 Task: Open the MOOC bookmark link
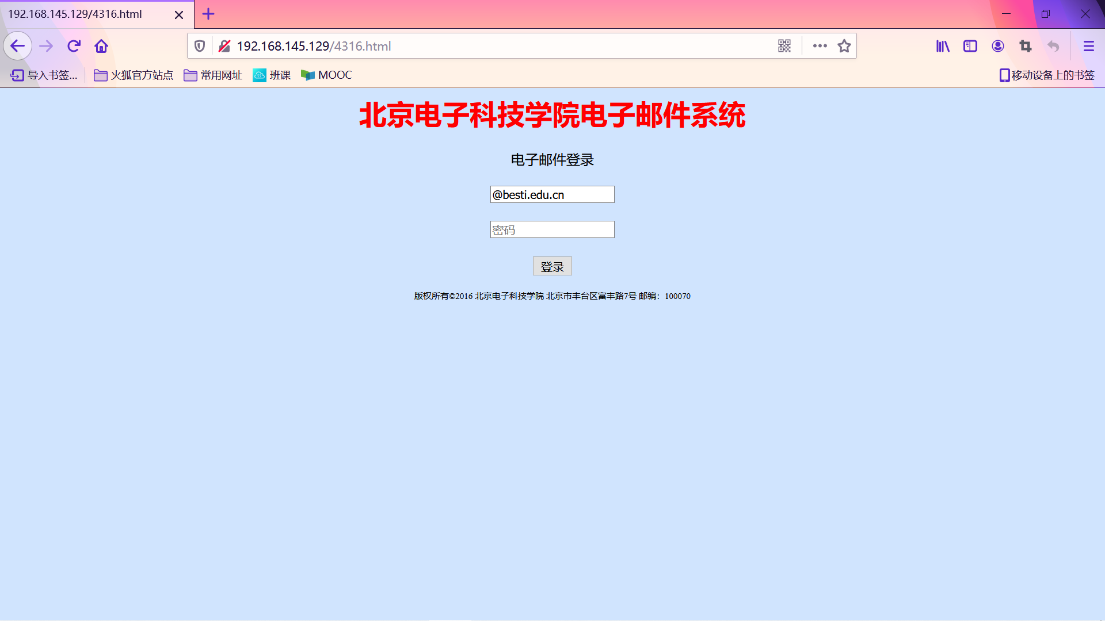pyautogui.click(x=326, y=75)
